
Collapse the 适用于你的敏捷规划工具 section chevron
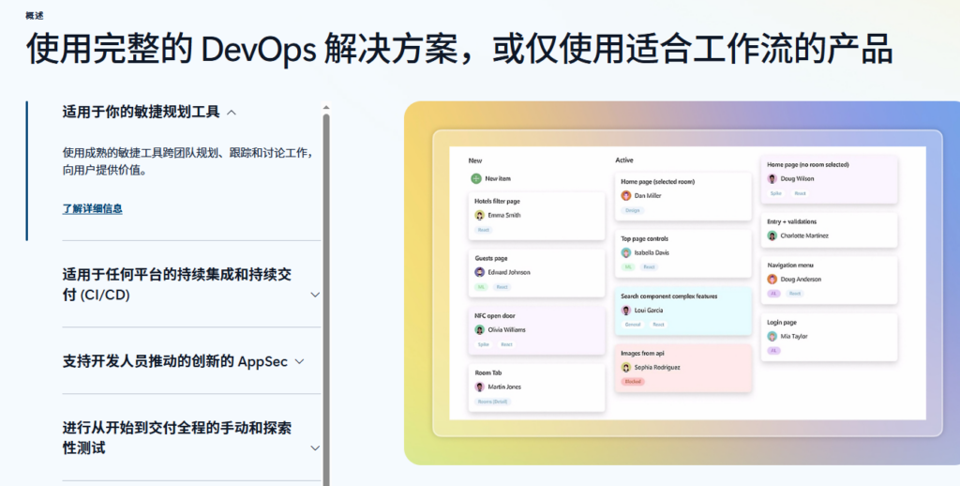coord(232,113)
